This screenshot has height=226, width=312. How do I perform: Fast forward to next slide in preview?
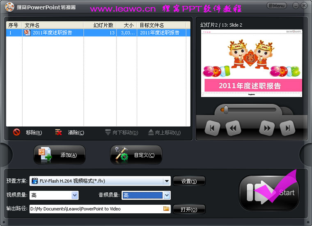(x=267, y=128)
